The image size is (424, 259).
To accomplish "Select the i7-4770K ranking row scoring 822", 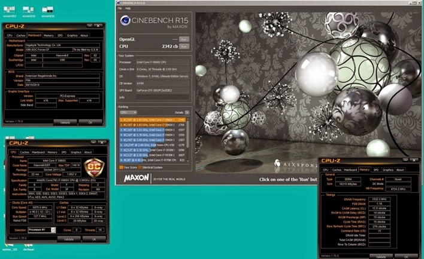I will click(x=152, y=160).
